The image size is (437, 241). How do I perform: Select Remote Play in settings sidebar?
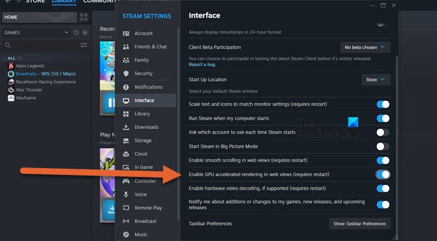click(x=146, y=207)
